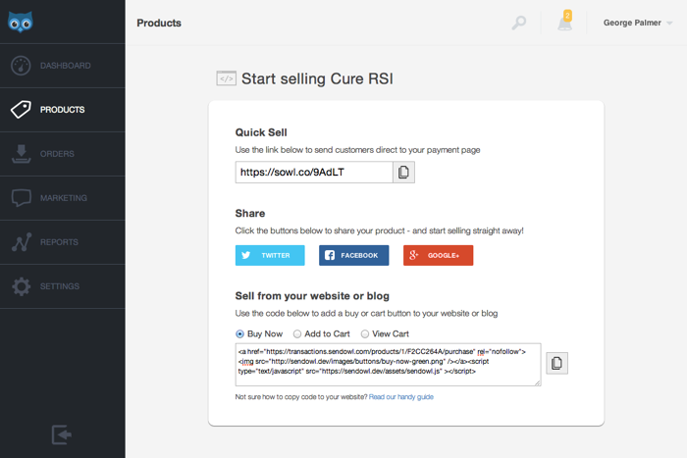Choose the View Cart radio option

coord(365,334)
